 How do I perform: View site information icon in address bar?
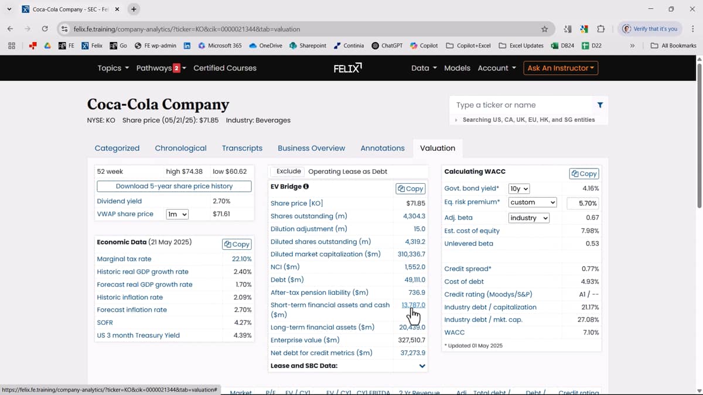point(64,29)
